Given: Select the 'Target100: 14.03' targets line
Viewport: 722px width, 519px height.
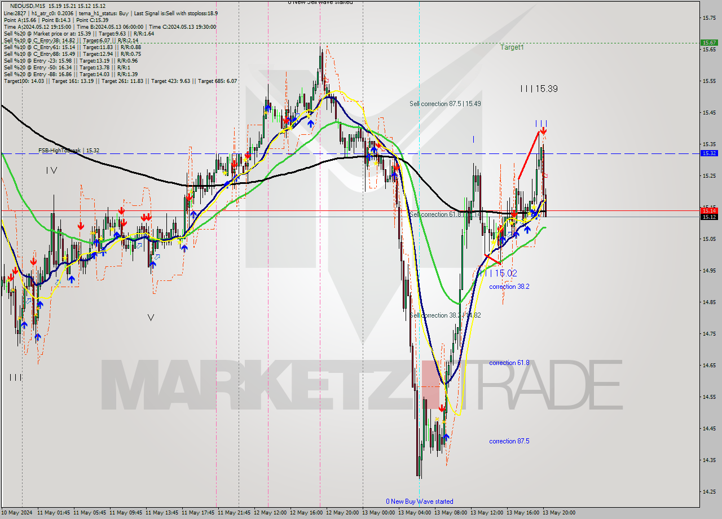Looking at the screenshot, I should pos(120,81).
